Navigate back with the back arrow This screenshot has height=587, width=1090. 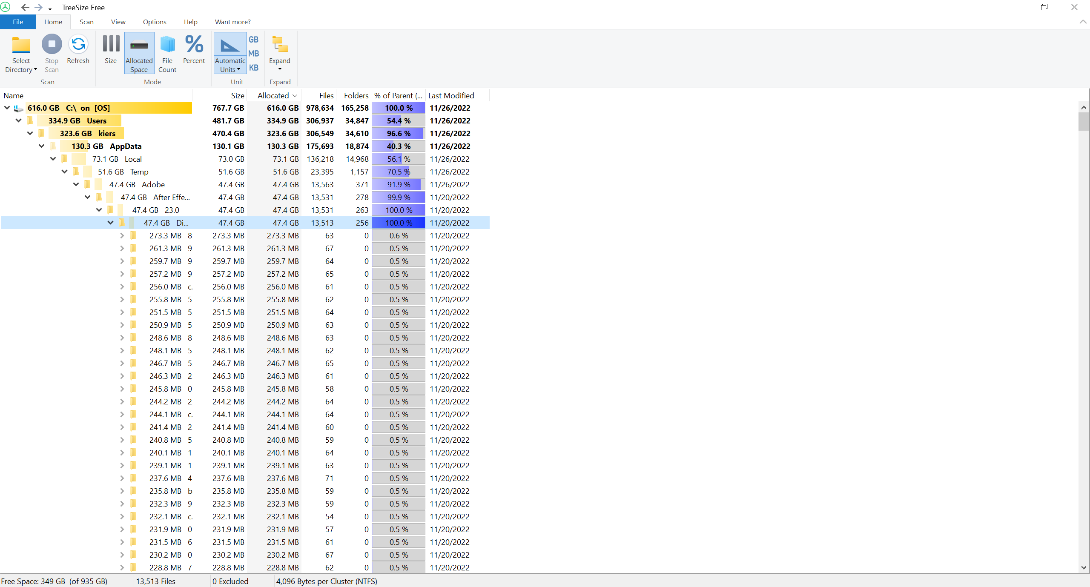click(x=25, y=7)
